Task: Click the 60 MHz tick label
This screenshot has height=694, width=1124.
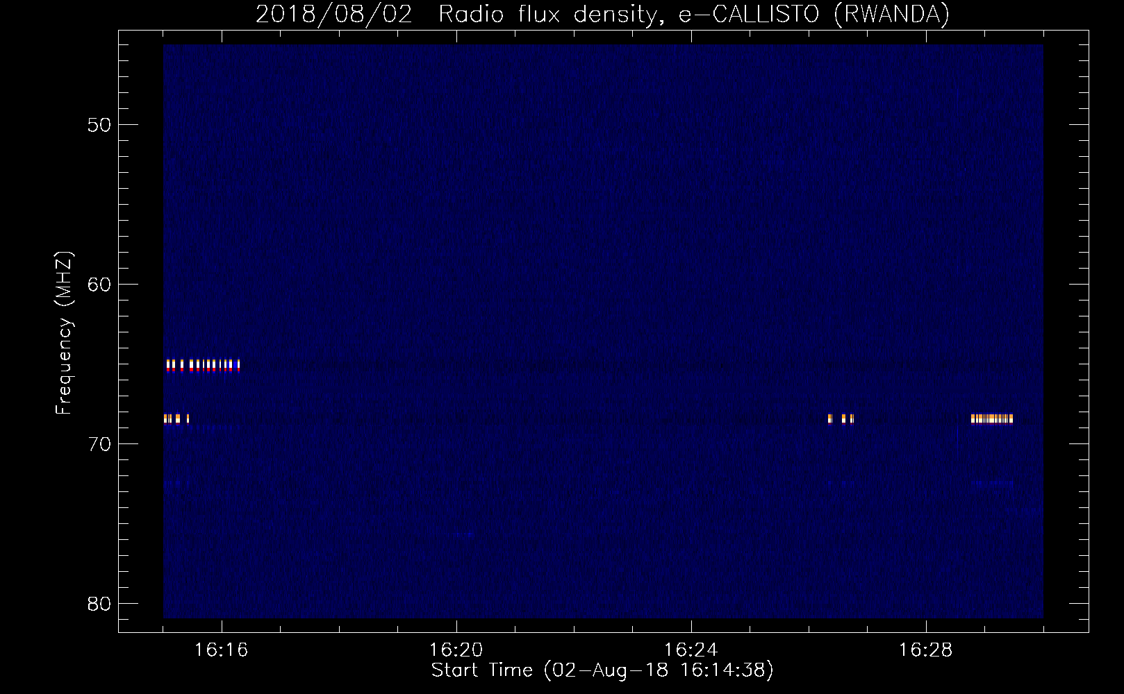Action: tap(99, 285)
